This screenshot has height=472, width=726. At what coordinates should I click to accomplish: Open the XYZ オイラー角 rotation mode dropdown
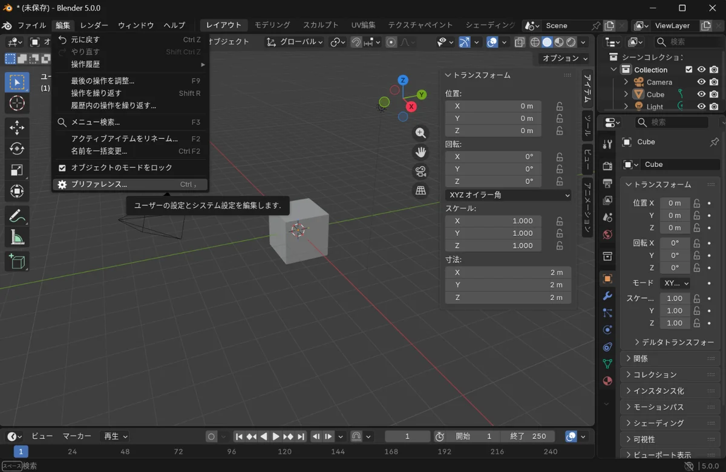pyautogui.click(x=508, y=195)
